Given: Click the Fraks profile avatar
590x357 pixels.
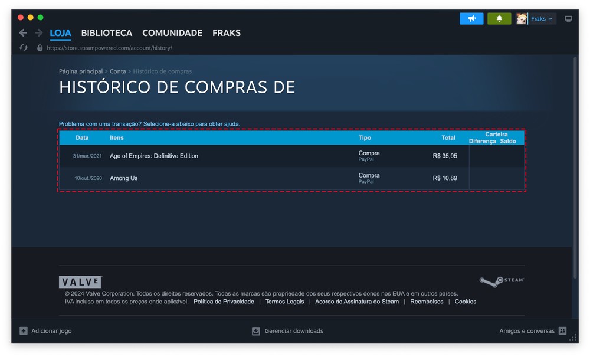Looking at the screenshot, I should pos(522,19).
